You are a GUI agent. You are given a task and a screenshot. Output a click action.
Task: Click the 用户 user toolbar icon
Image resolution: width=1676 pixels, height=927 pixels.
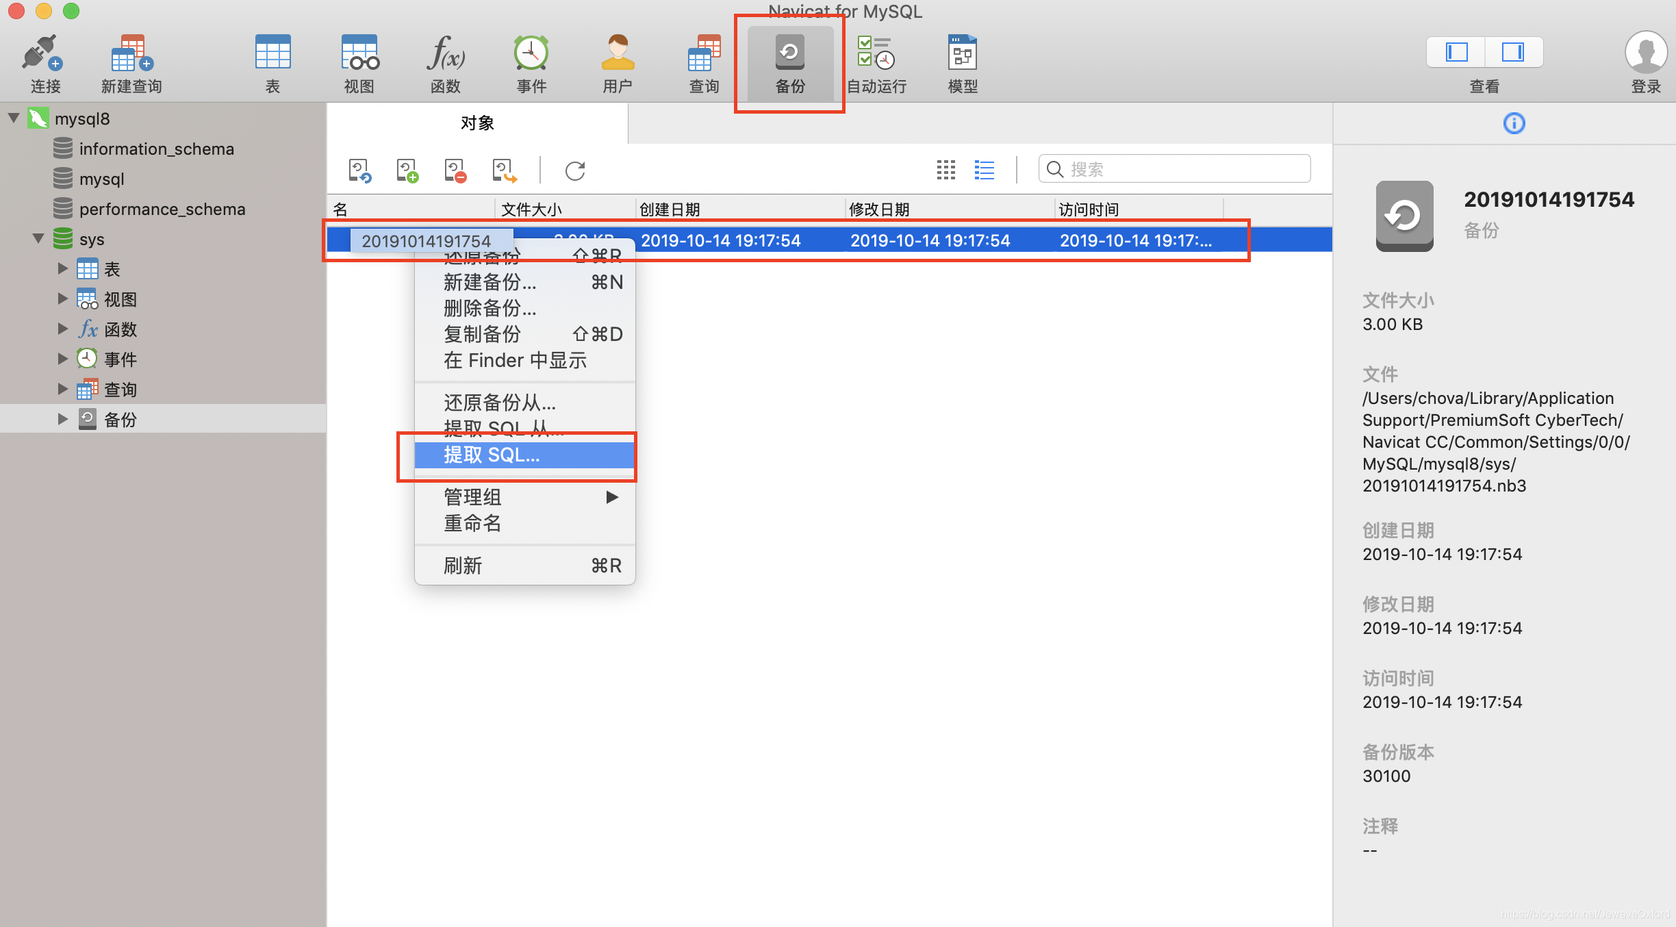click(618, 62)
